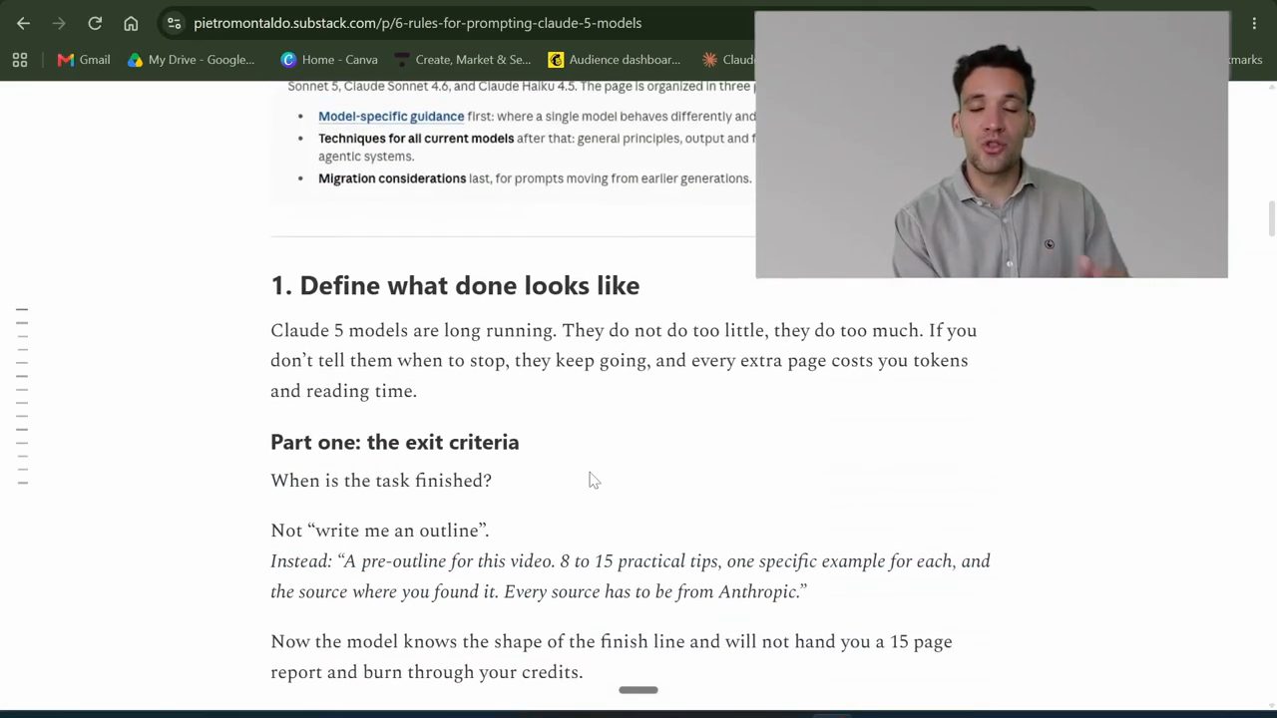Follow the Model-specific guidance link
Screen dimensions: 1277x718
click(x=391, y=117)
